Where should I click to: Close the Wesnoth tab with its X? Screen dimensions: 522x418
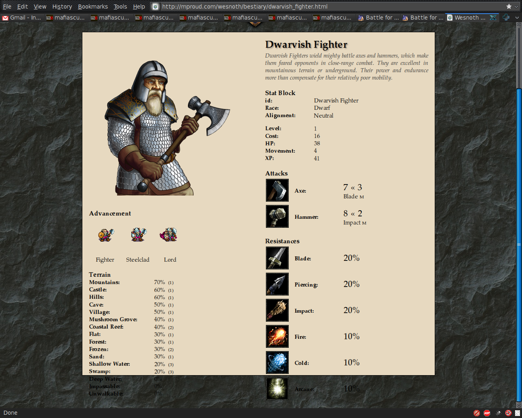493,18
